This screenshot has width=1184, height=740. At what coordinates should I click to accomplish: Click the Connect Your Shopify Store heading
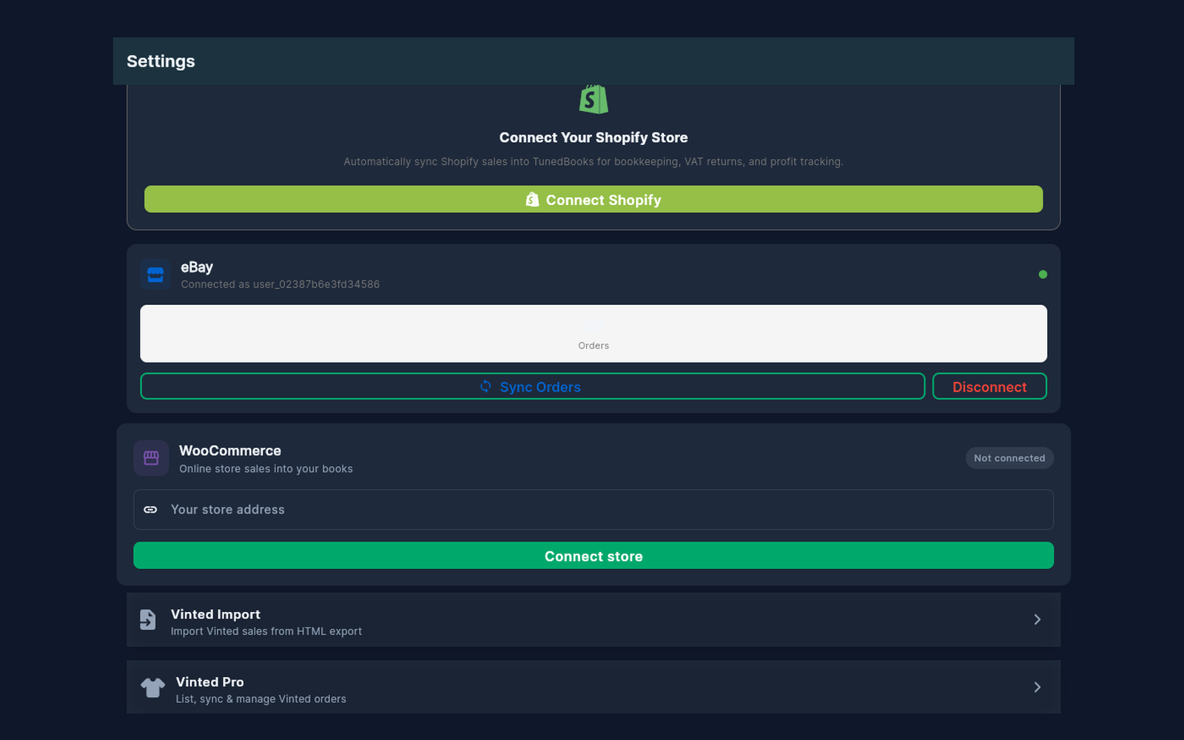click(x=593, y=138)
